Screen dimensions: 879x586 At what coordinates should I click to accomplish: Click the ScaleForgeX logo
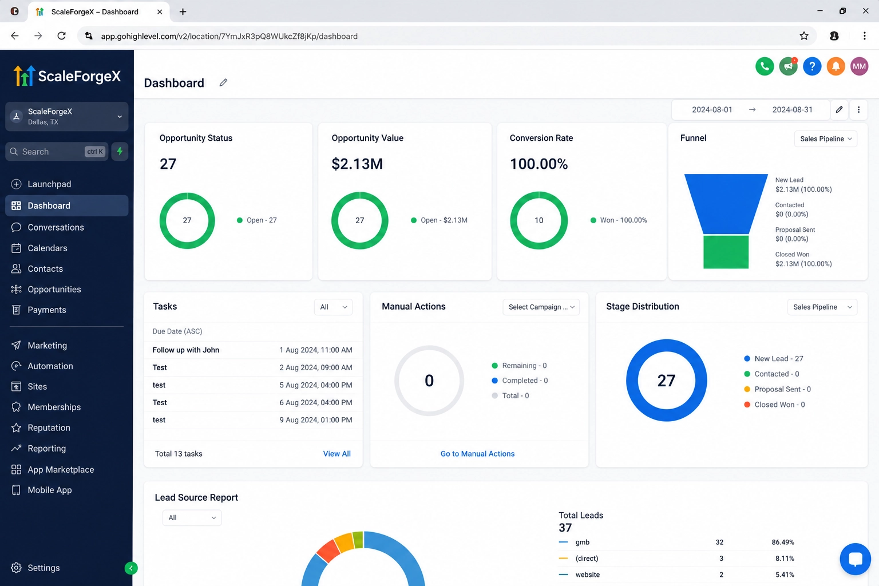(67, 76)
